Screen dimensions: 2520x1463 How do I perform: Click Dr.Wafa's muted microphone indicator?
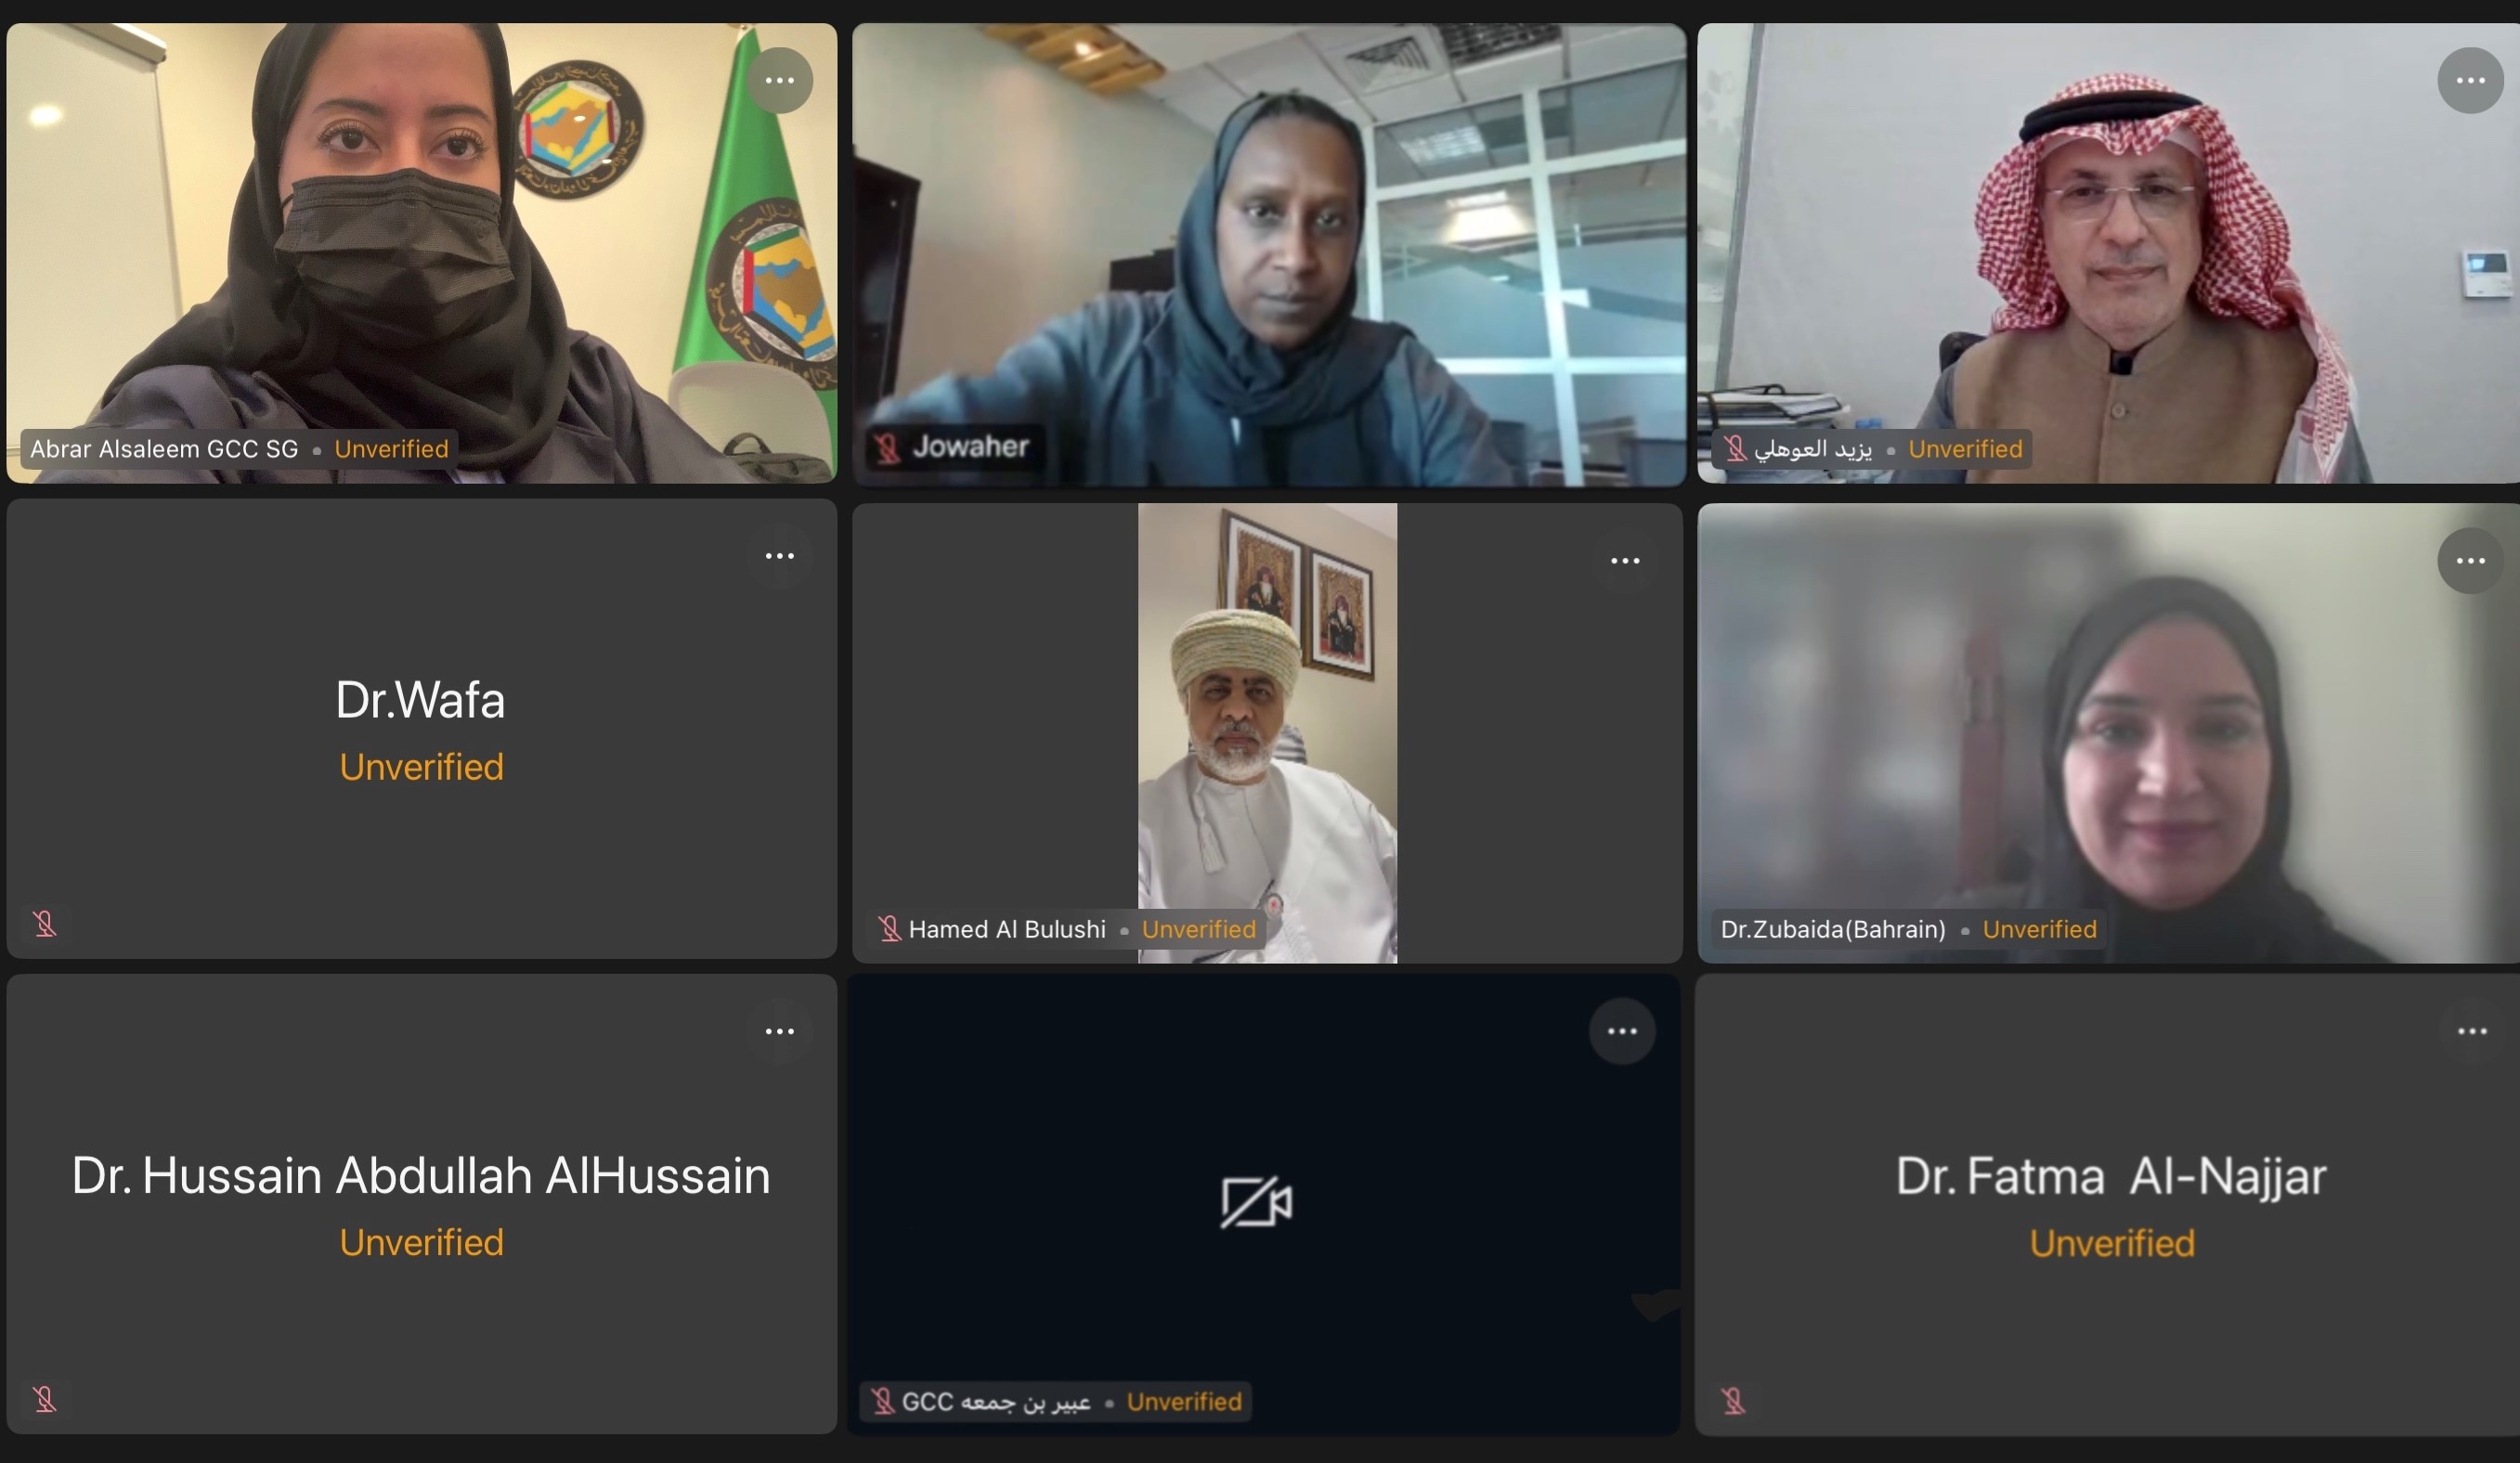tap(44, 923)
